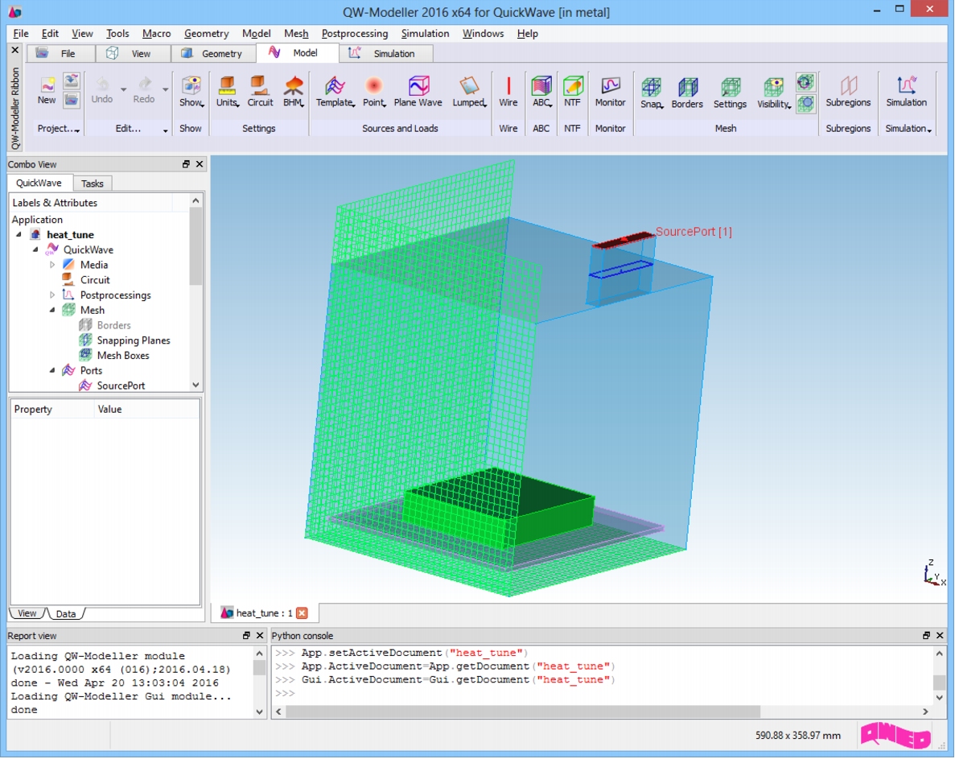Click the Subregions tool icon
955x759 pixels.
click(x=848, y=91)
